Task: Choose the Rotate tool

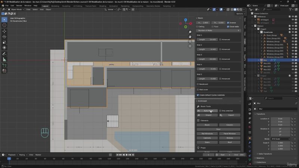Action: coord(4,37)
